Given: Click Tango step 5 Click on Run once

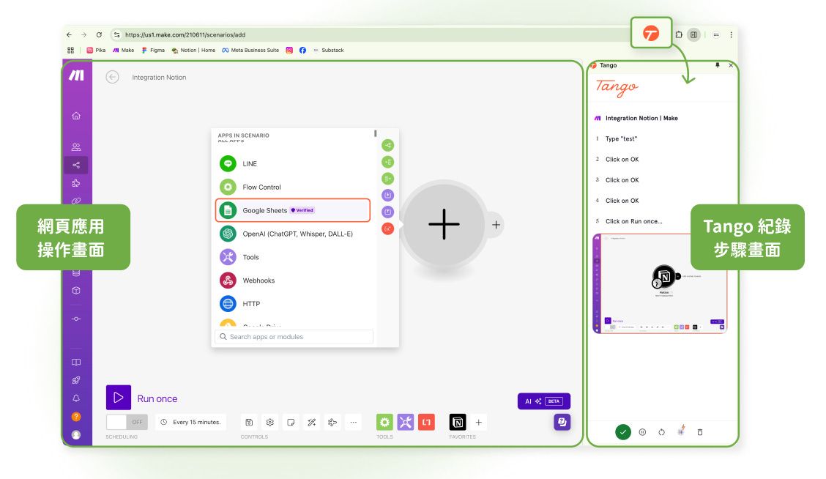Looking at the screenshot, I should tap(633, 221).
